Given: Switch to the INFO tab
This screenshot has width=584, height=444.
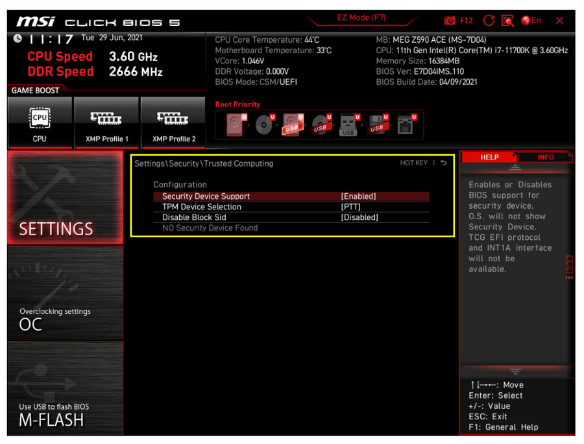Looking at the screenshot, I should click(x=545, y=157).
